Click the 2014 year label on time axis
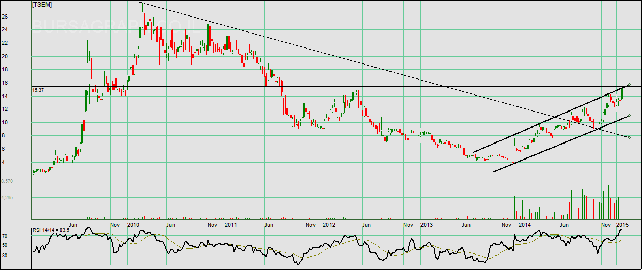Image resolution: width=642 pixels, height=270 pixels. [x=524, y=225]
